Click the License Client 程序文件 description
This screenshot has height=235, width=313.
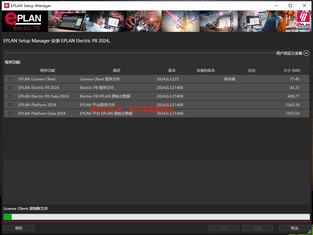click(100, 79)
